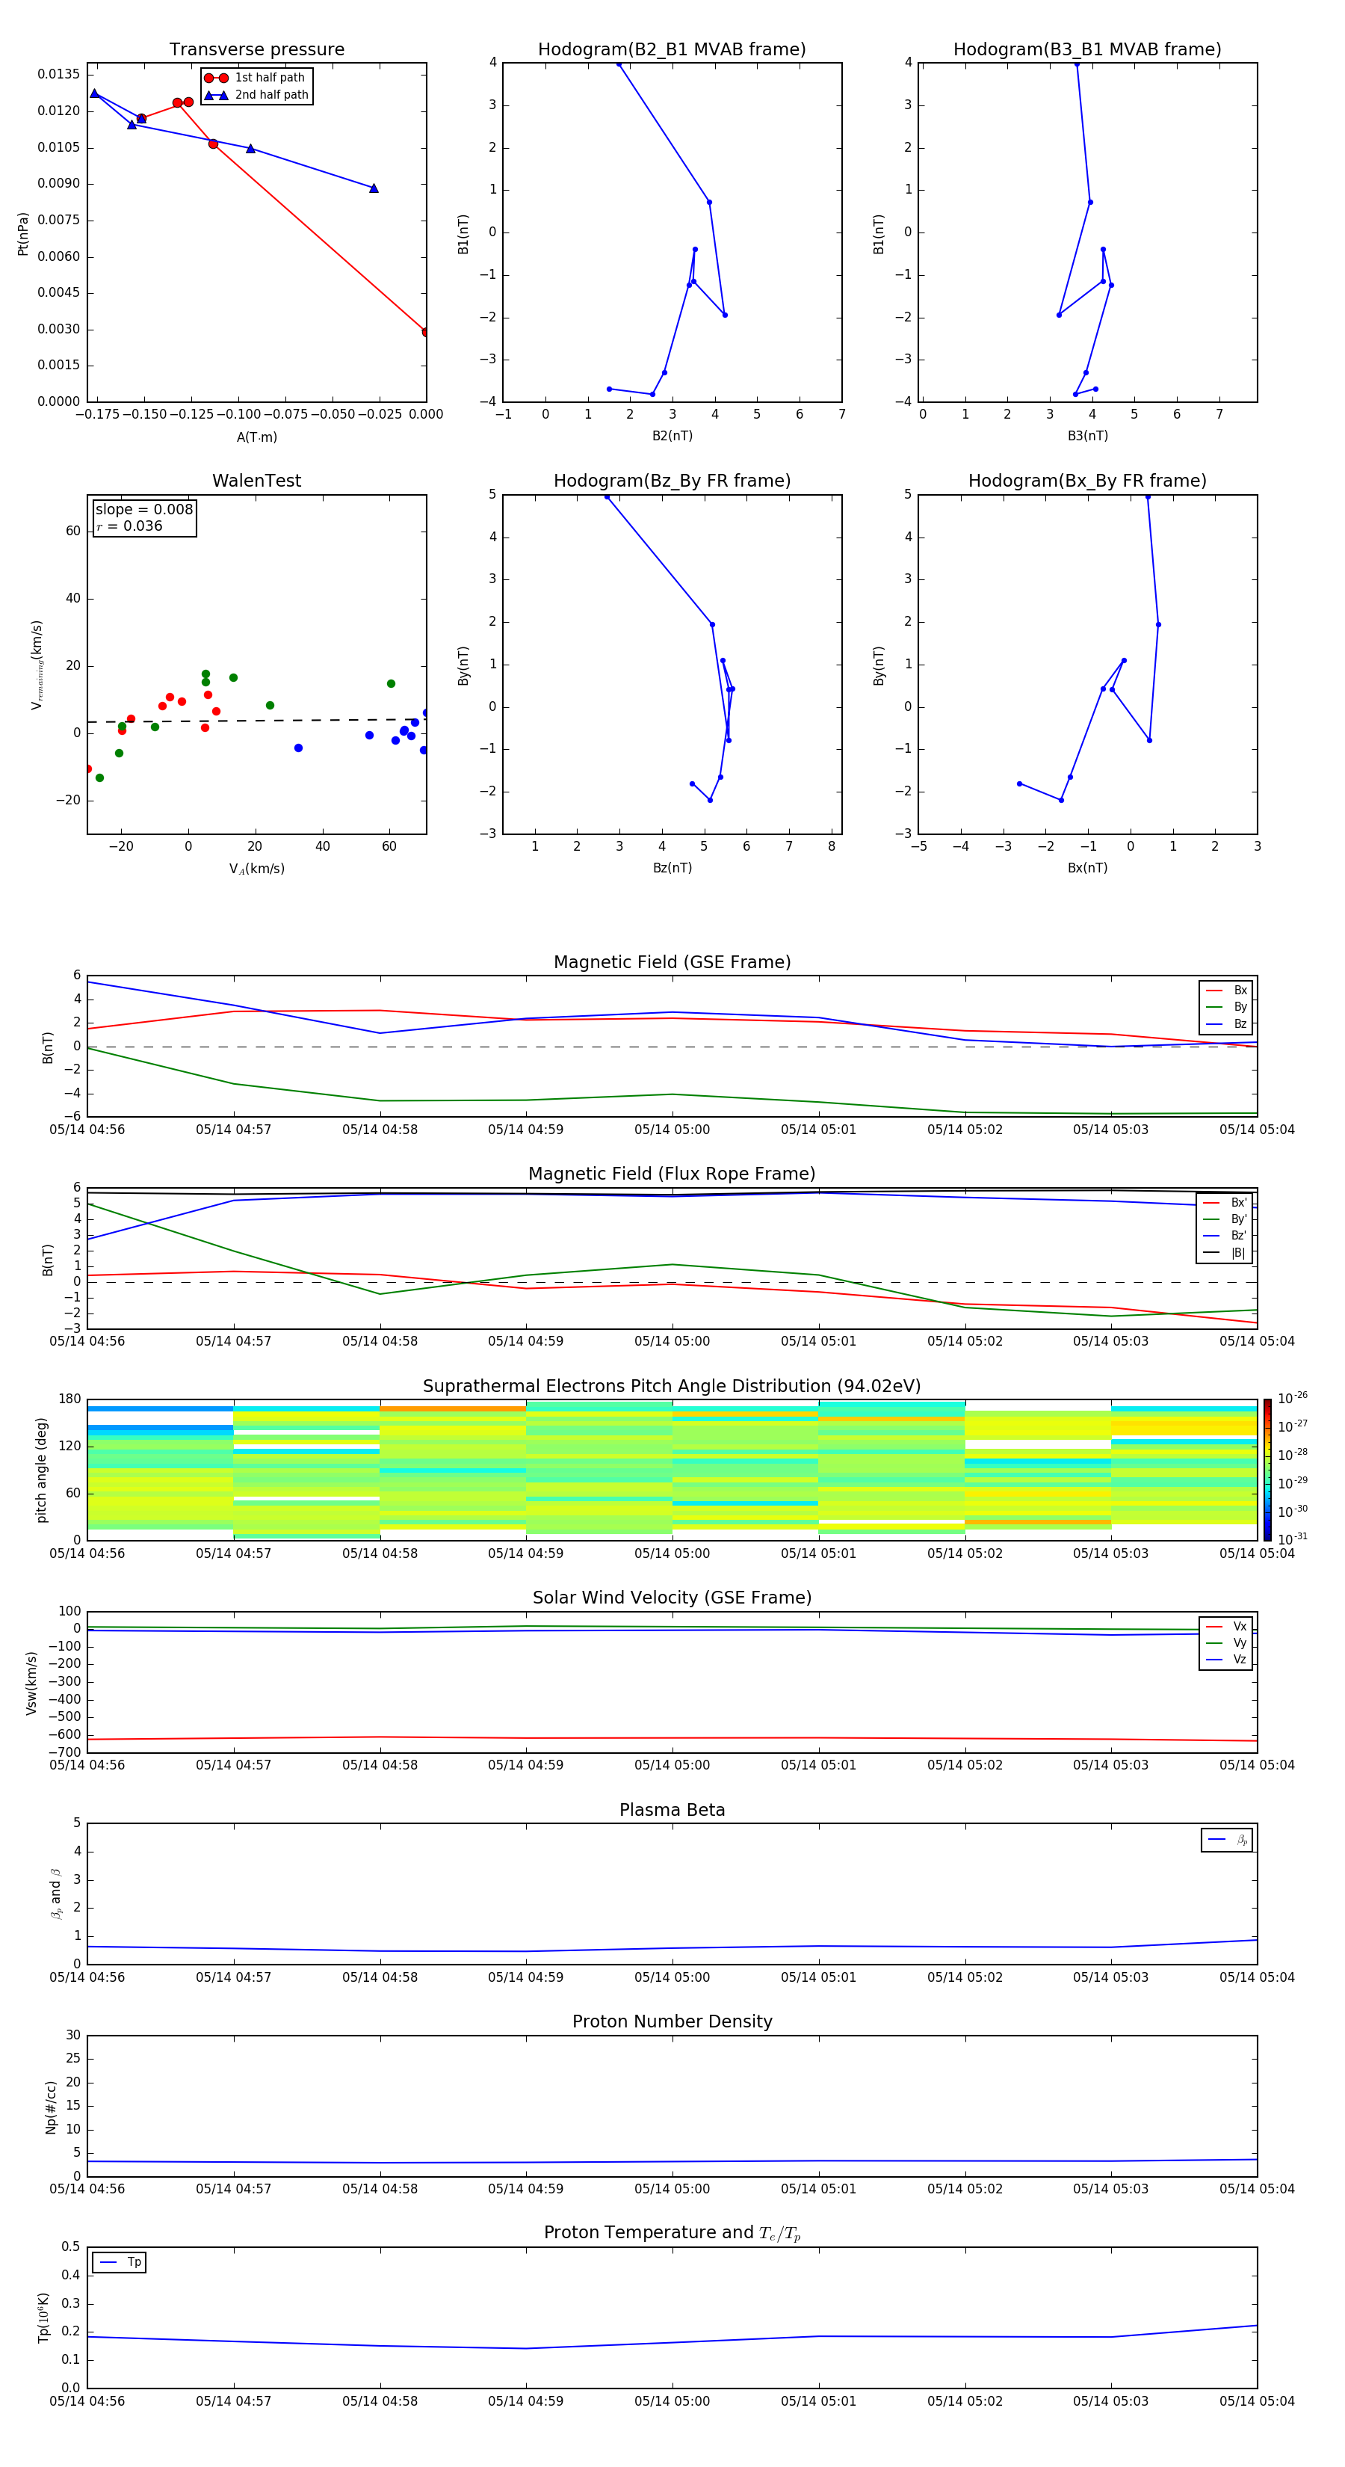Click the B2(nT) x-axis label

tap(672, 436)
